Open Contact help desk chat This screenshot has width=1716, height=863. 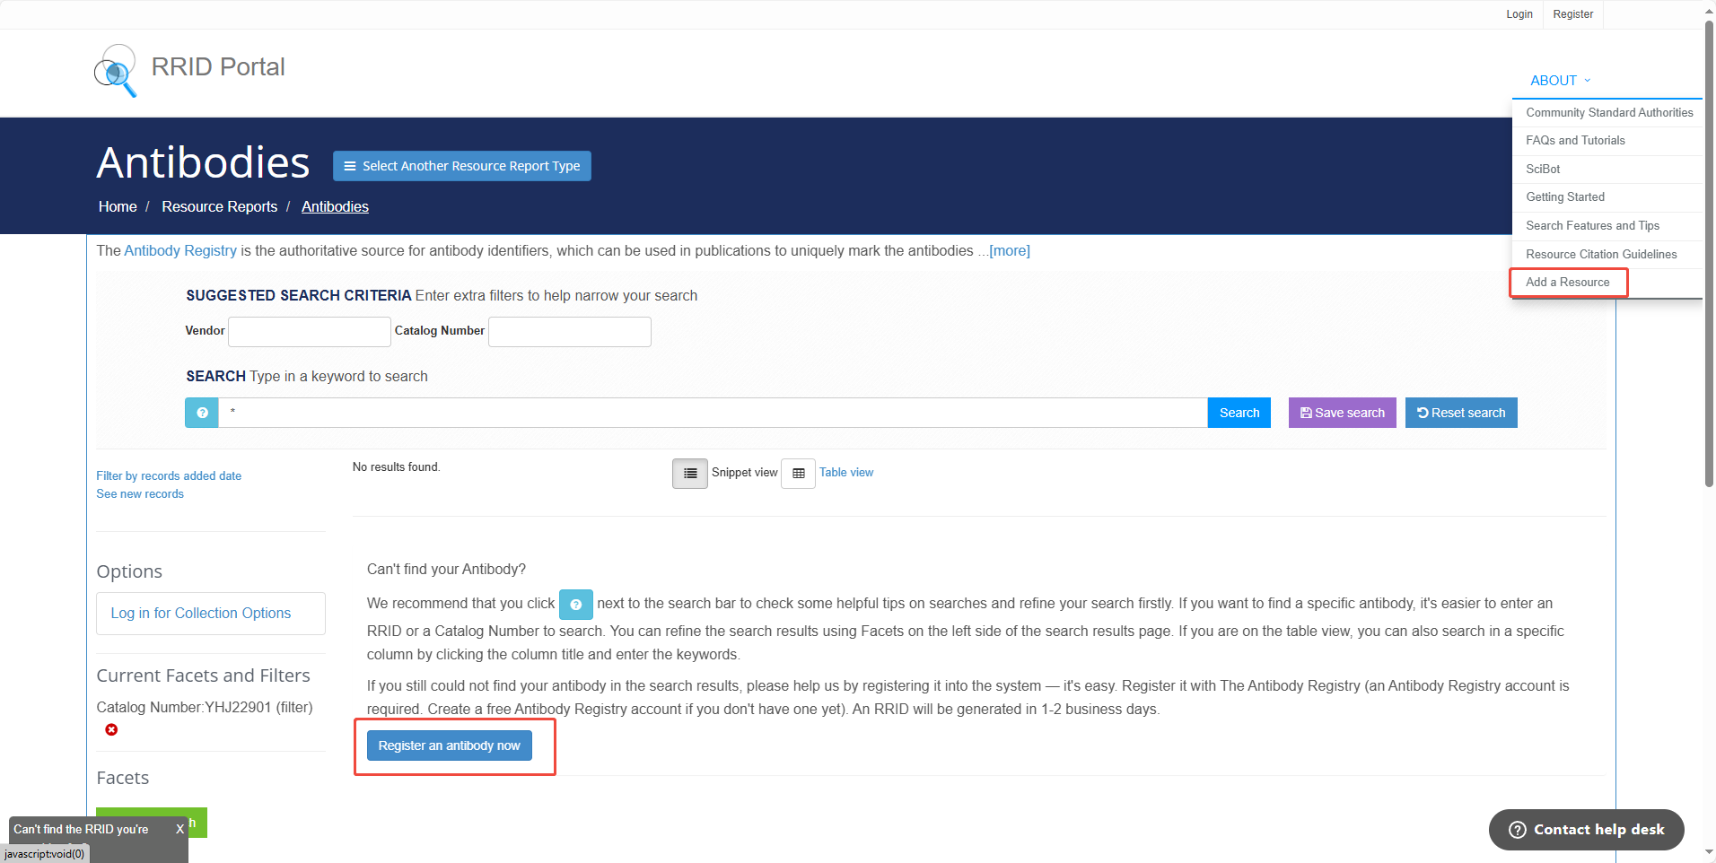[1586, 830]
